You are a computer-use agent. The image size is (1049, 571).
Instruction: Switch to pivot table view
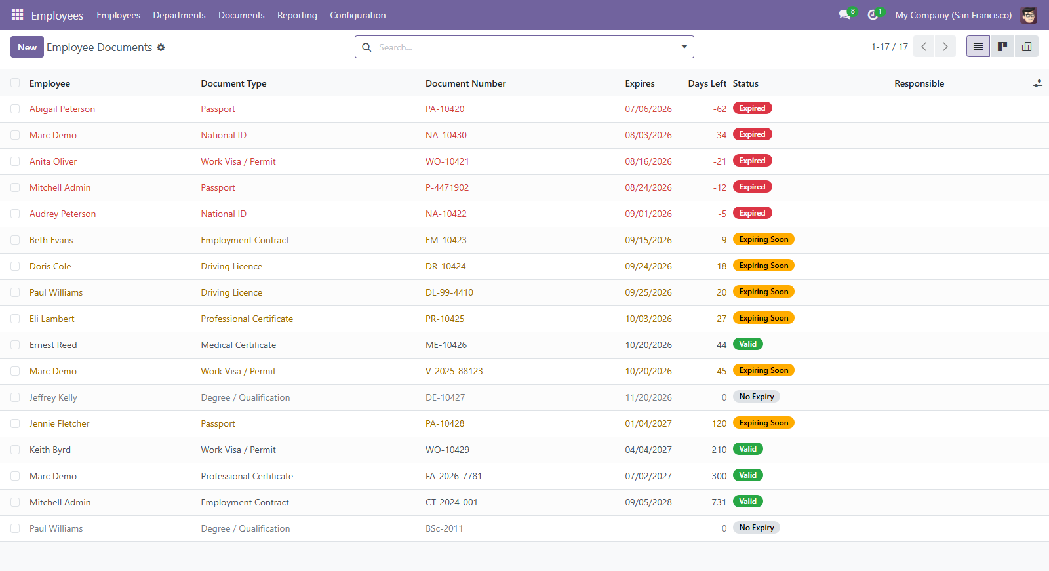1027,47
